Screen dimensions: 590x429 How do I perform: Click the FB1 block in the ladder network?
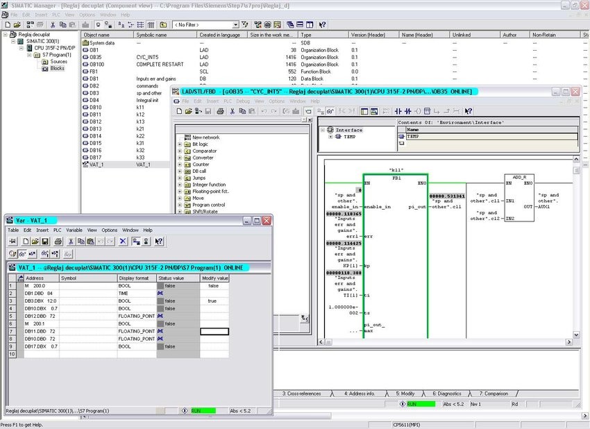coord(396,256)
